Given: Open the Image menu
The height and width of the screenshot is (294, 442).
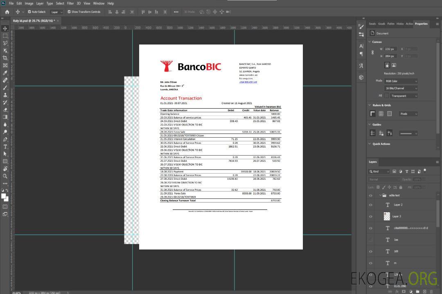Looking at the screenshot, I should (29, 3).
